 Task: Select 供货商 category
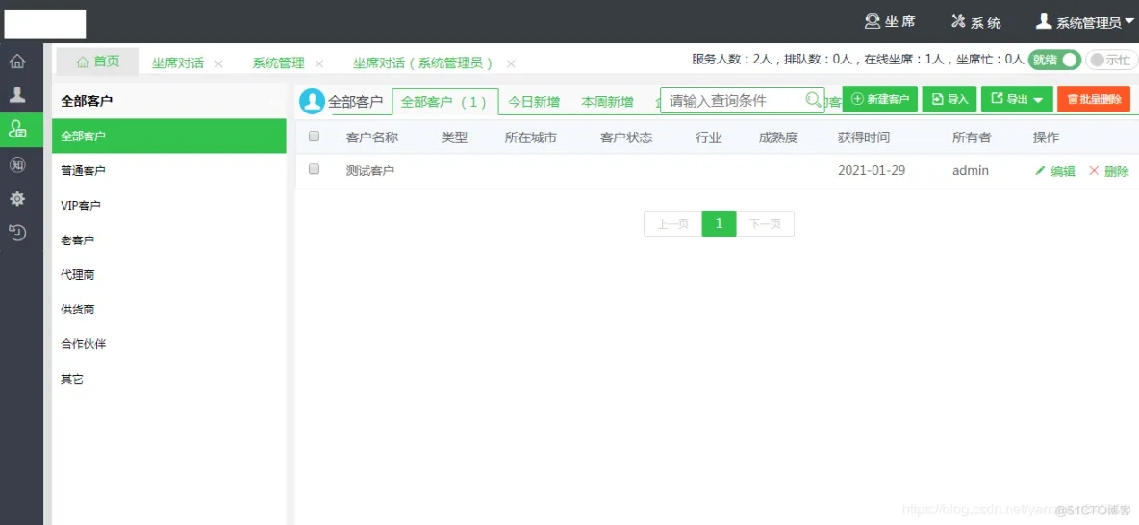(168, 310)
